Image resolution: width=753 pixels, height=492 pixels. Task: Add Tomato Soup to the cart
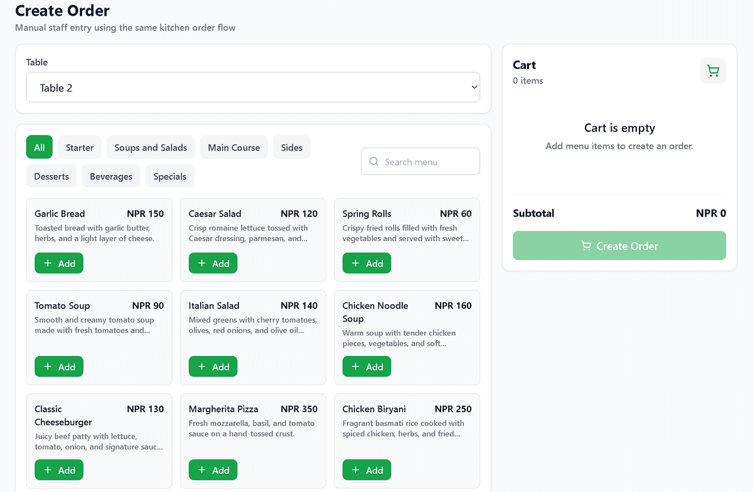59,366
